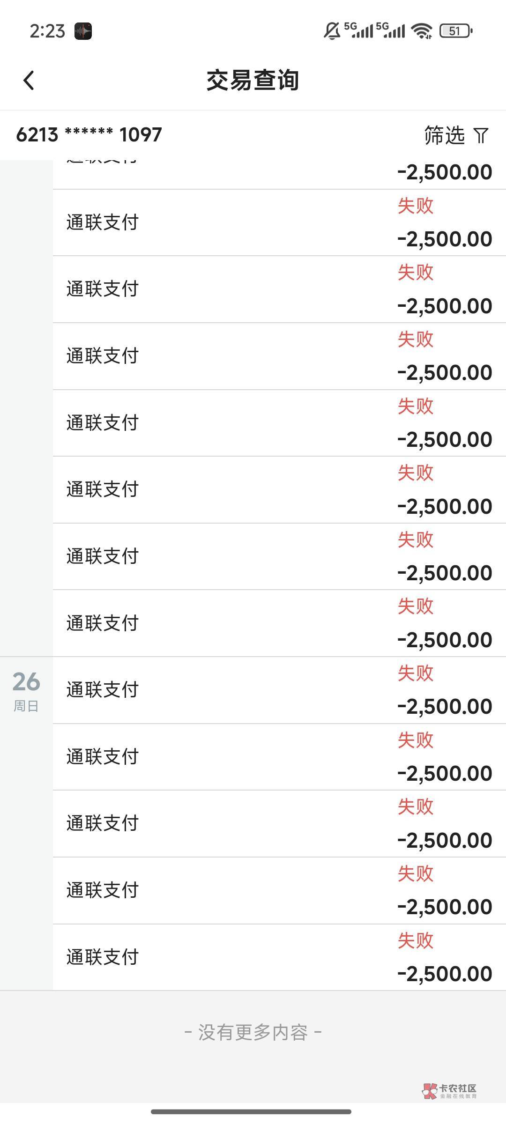Tap the voice recorder icon in status bar
Screen dimensions: 506x1124
coord(83,31)
